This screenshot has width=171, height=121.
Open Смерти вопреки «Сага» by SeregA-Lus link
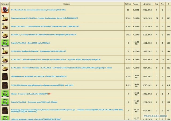click(56, 59)
